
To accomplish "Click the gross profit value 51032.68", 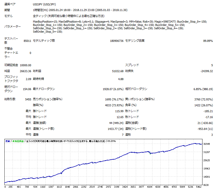I will (118, 71).
